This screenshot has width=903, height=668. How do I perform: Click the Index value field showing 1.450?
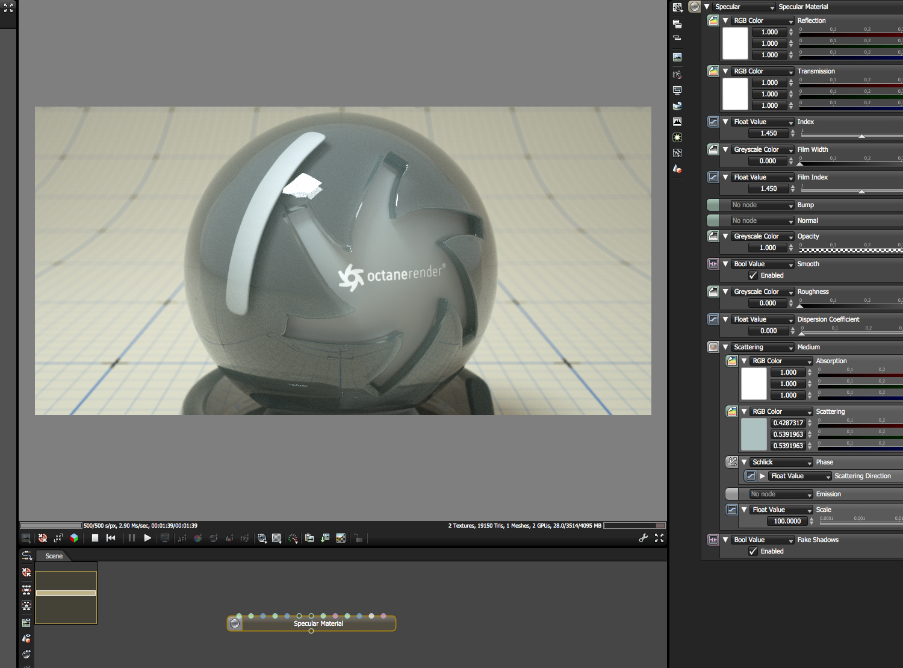pyautogui.click(x=768, y=133)
